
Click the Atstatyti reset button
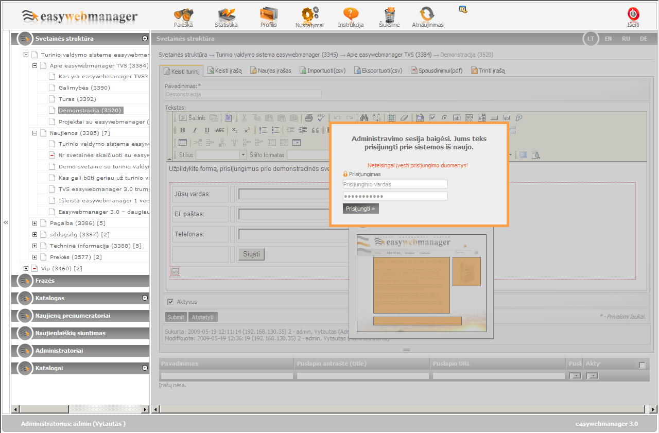[203, 317]
